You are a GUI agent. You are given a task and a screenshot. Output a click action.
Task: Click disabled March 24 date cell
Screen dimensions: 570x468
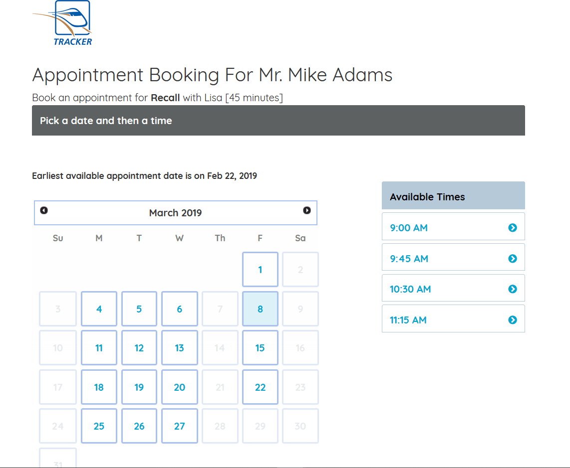(58, 426)
